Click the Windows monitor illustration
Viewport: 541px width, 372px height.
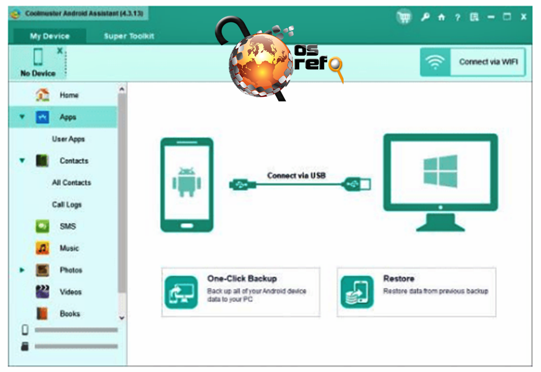(x=440, y=183)
